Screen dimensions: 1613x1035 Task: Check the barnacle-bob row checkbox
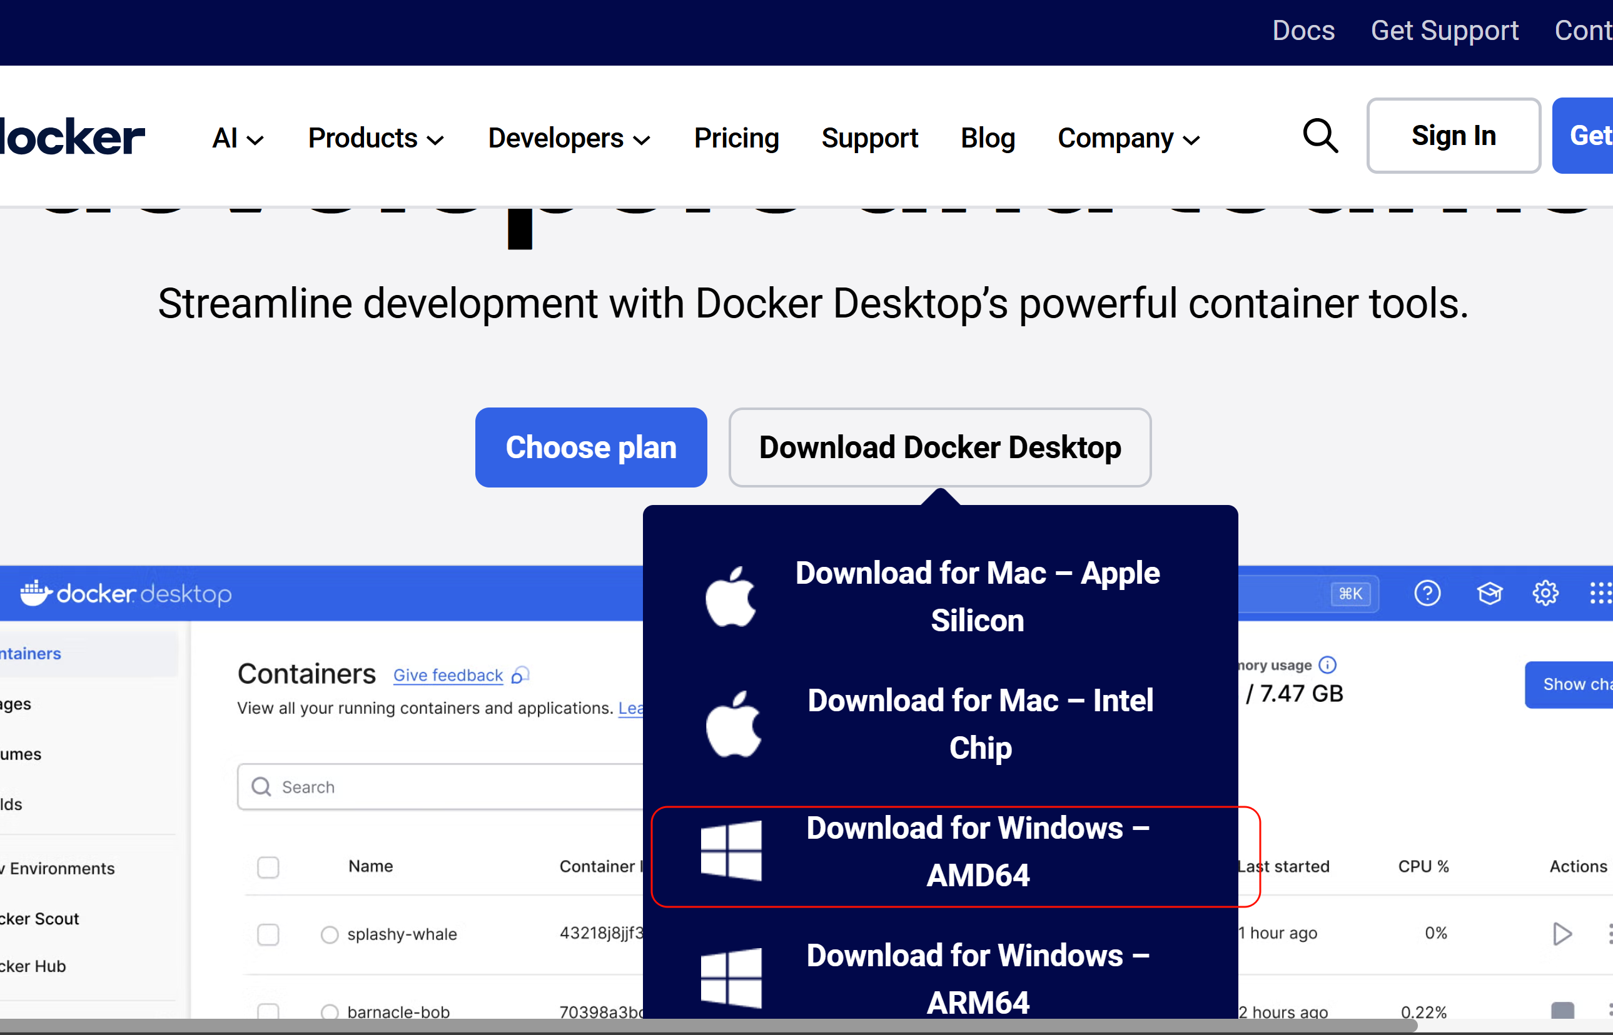268,1010
